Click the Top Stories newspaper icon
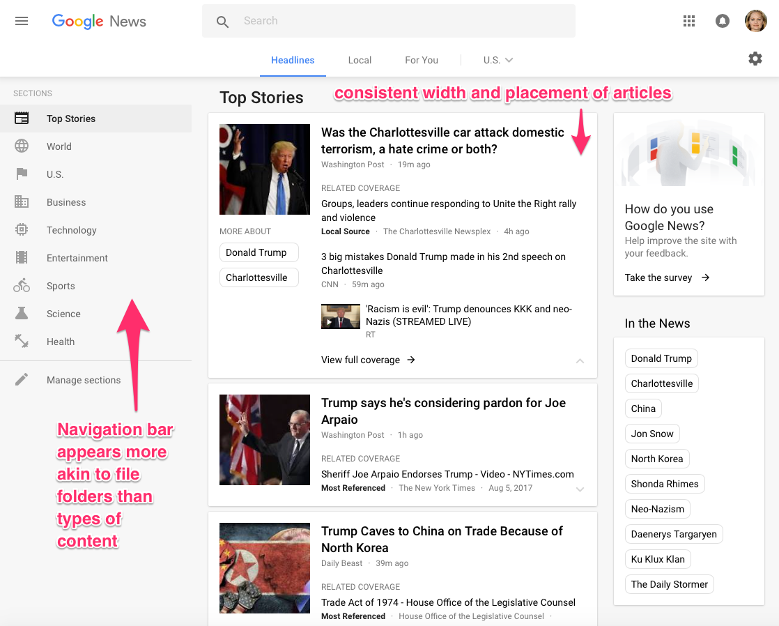Screen dimensions: 779x626 pyautogui.click(x=22, y=119)
